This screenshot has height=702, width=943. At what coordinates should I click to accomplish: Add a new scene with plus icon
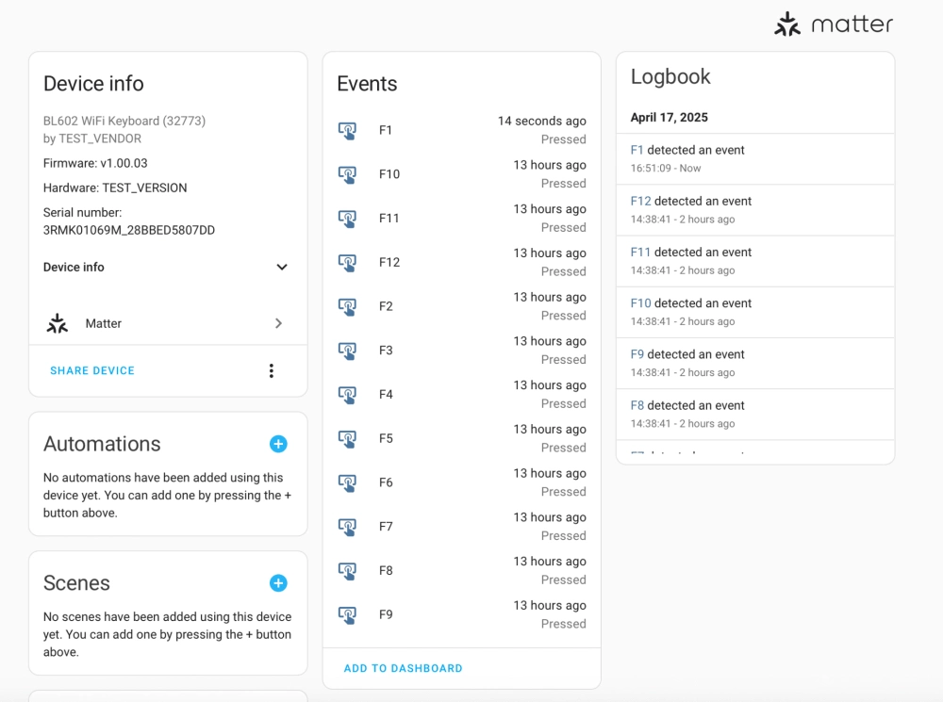[x=278, y=583]
